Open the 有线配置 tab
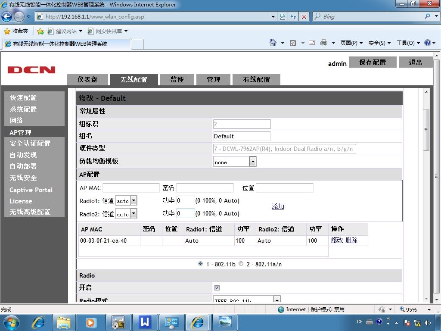 pyautogui.click(x=257, y=80)
